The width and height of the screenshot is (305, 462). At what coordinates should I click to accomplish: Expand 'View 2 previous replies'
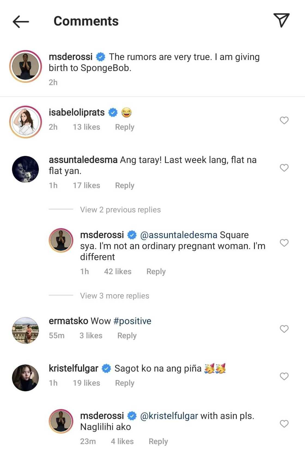pyautogui.click(x=120, y=210)
